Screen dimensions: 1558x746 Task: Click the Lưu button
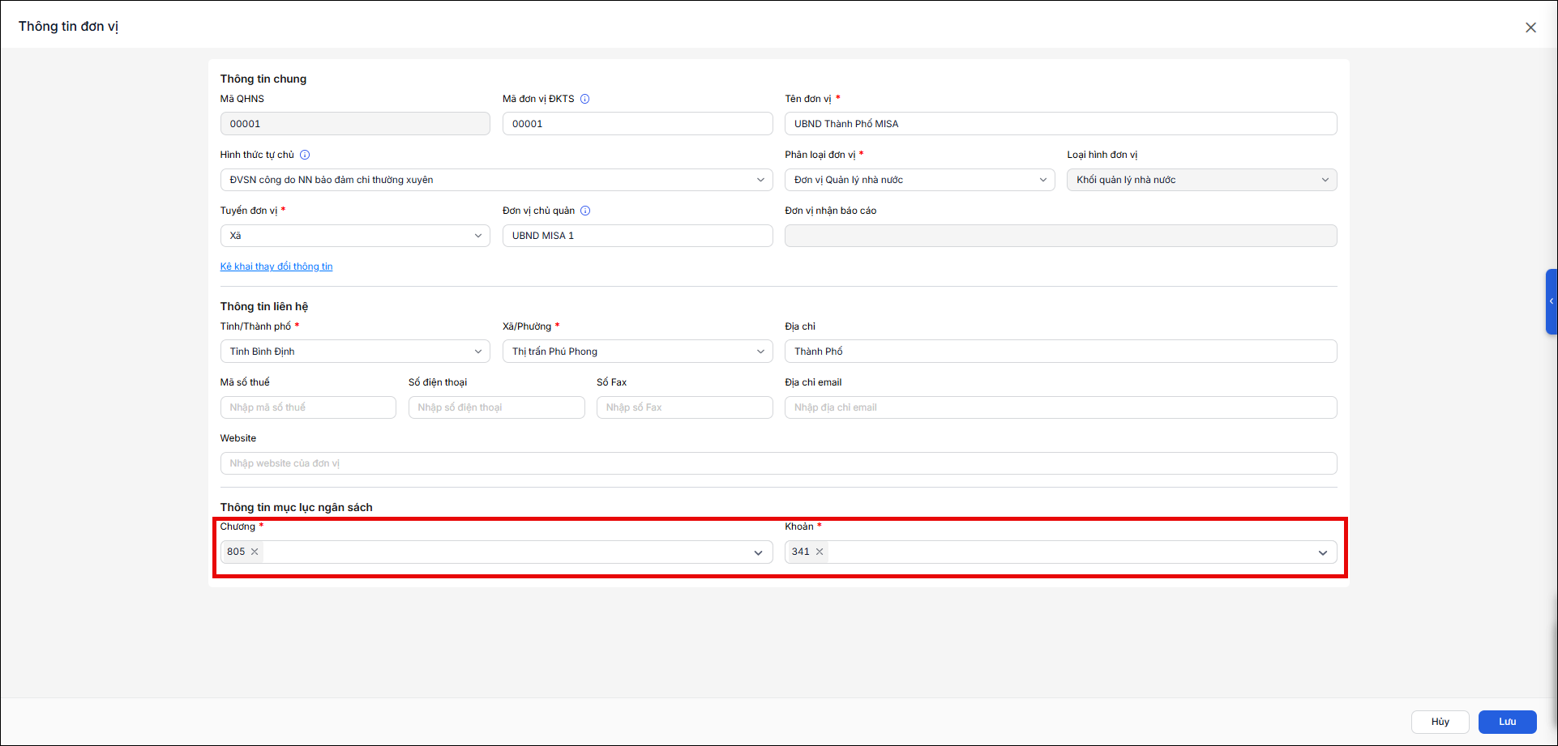click(x=1507, y=722)
